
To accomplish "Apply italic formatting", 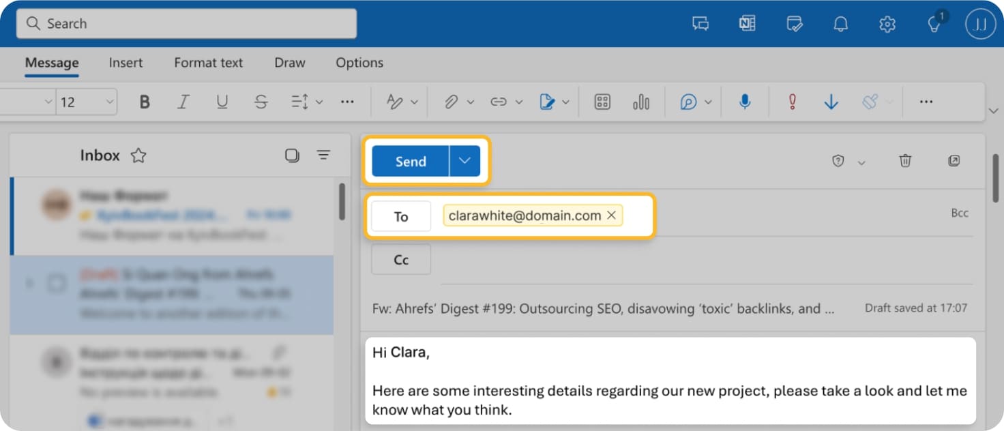I will (x=183, y=101).
